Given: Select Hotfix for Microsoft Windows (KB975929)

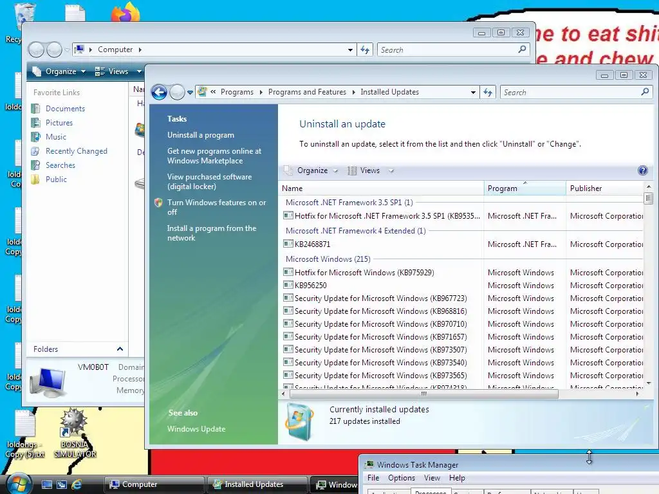Looking at the screenshot, I should (463, 272).
